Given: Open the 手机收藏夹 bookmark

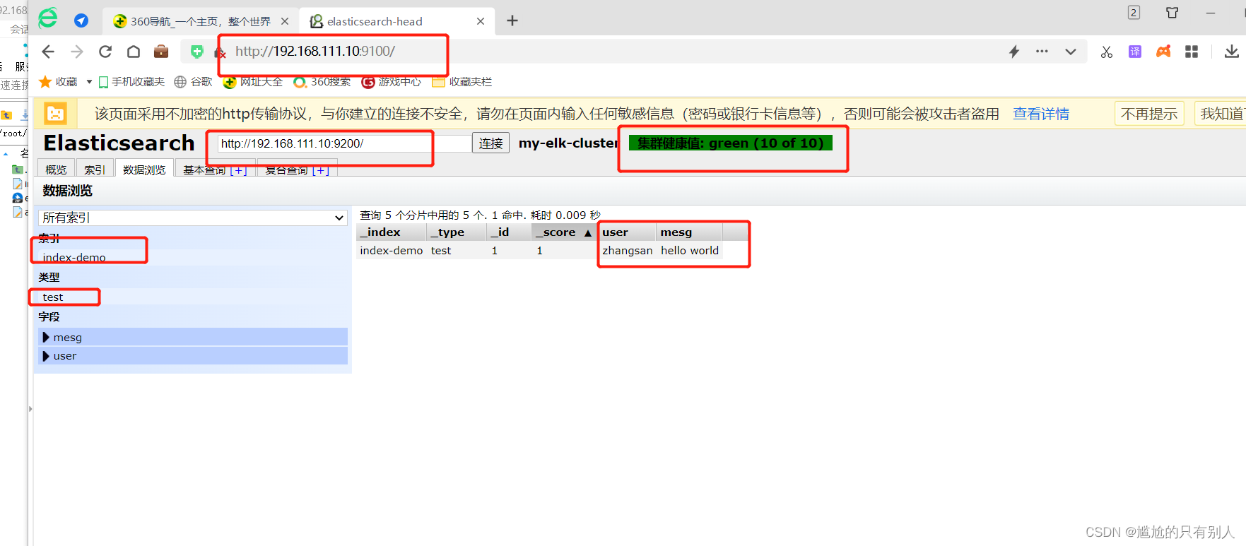Looking at the screenshot, I should click(131, 82).
